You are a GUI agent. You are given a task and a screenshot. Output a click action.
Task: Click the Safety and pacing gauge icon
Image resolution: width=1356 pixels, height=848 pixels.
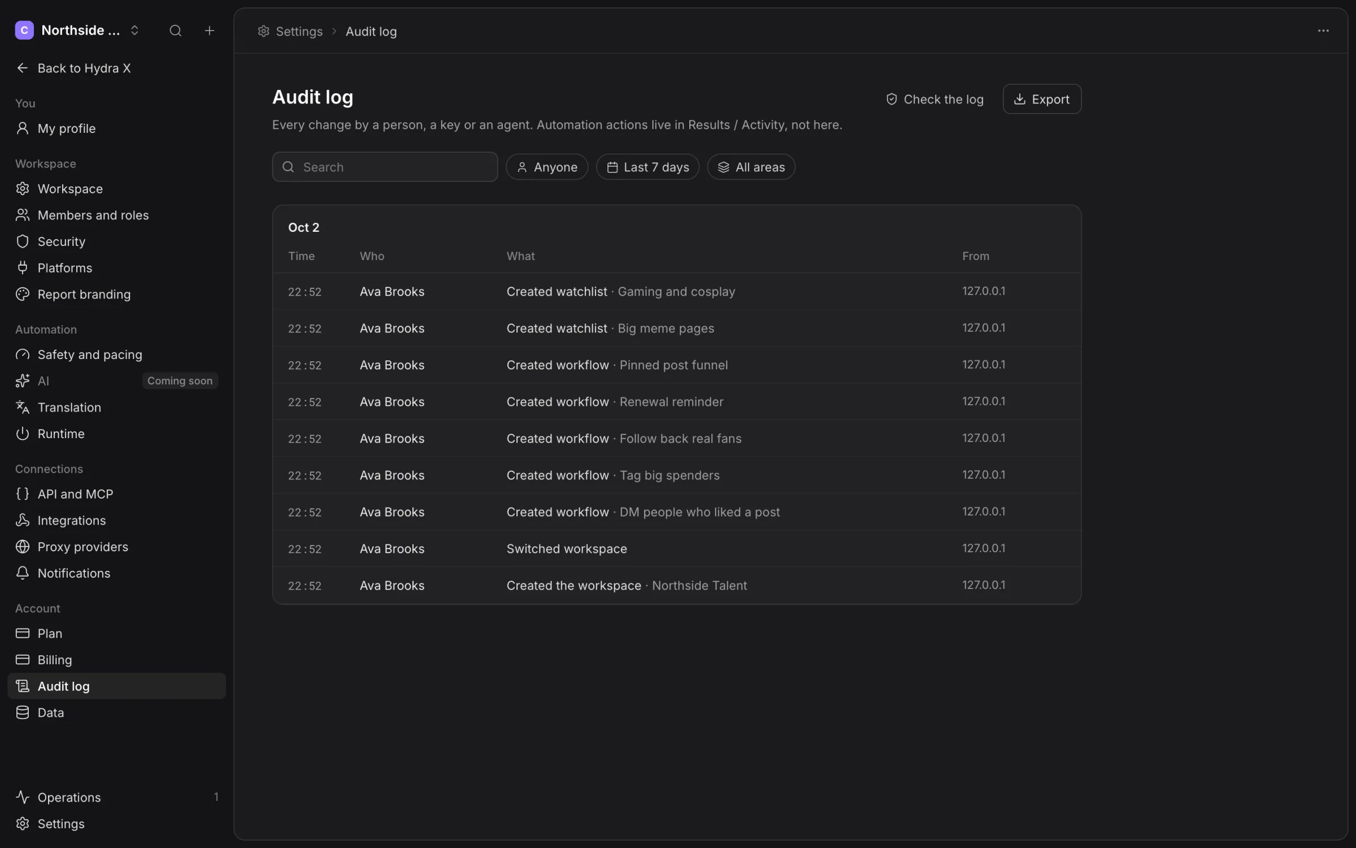(x=23, y=354)
